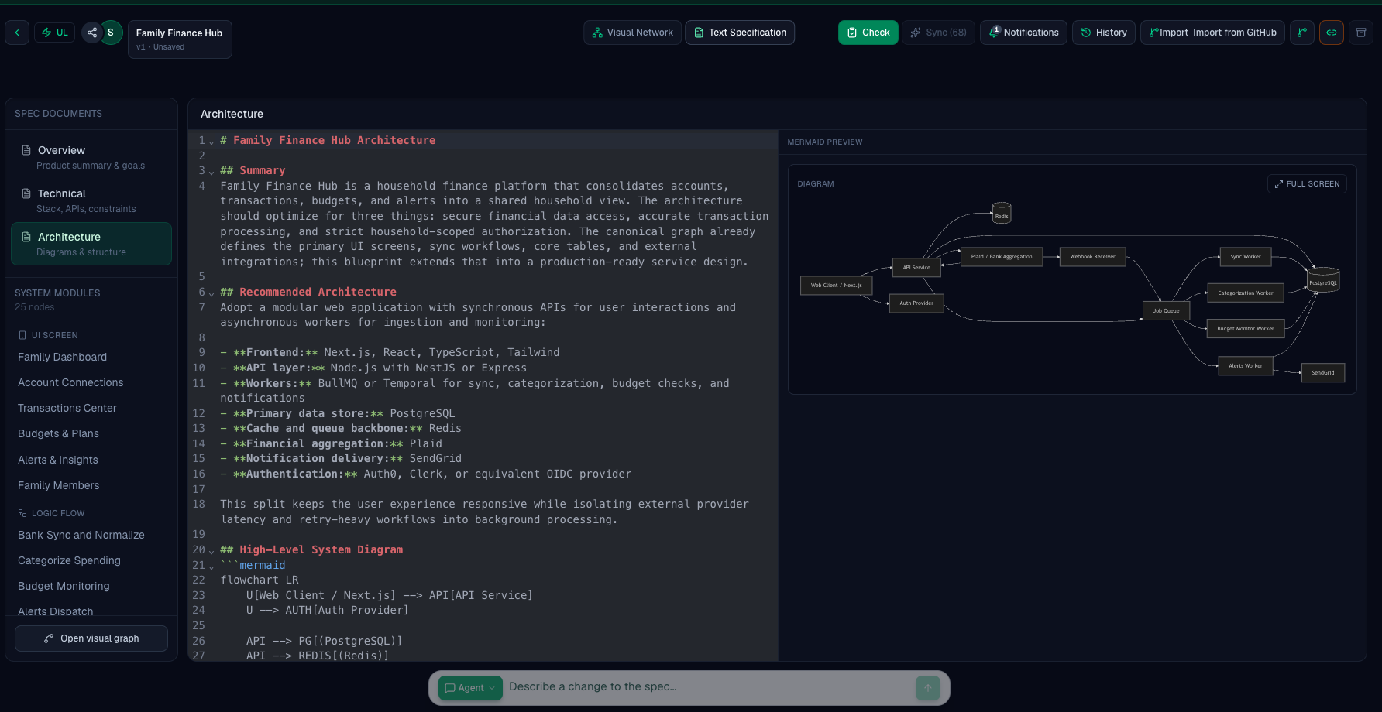Open the Bank Sync and Normalize flow
Viewport: 1382px width, 712px height.
coord(81,535)
